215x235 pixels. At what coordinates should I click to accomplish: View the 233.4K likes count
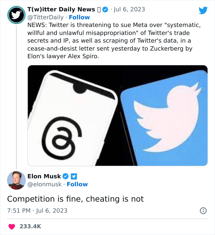click(30, 226)
